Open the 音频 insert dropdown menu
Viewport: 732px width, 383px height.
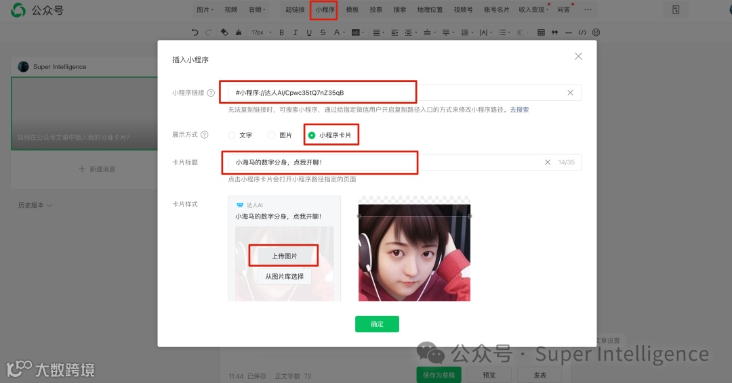[257, 9]
